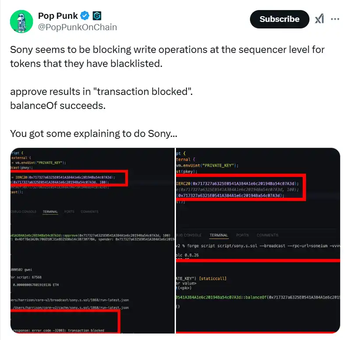This screenshot has height=340, width=348.
Task: Open the three-dot more options menu
Action: point(335,19)
